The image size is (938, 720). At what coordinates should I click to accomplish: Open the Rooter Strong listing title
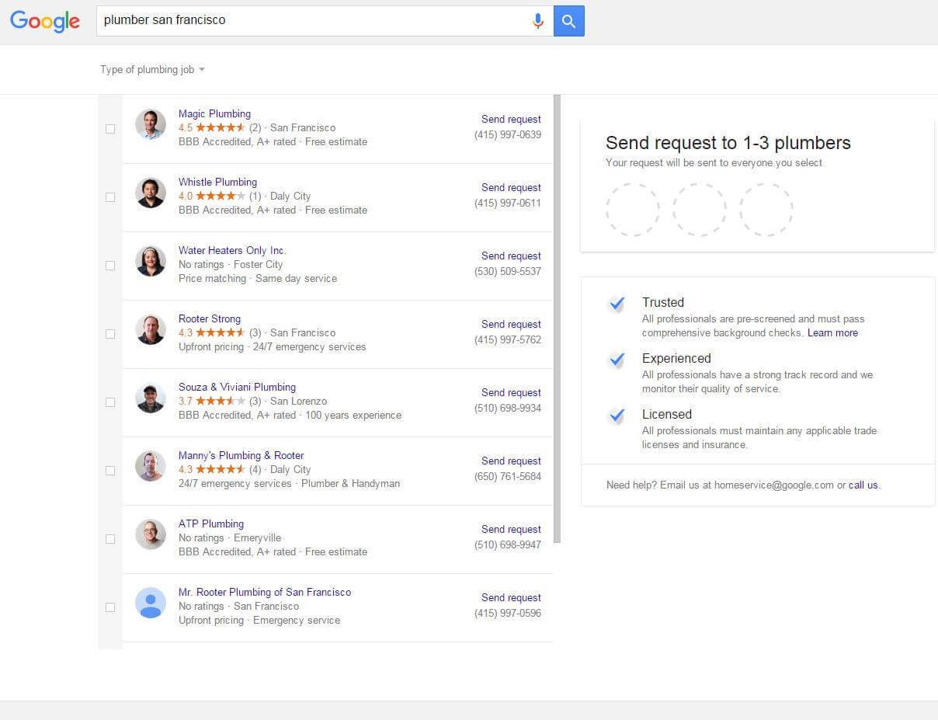(210, 318)
